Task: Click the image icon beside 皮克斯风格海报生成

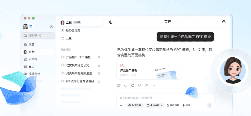Action: (x=99, y=74)
